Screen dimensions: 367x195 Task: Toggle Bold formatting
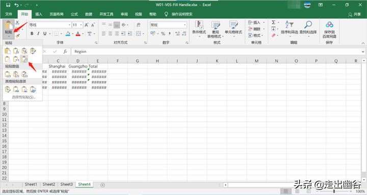coord(32,34)
